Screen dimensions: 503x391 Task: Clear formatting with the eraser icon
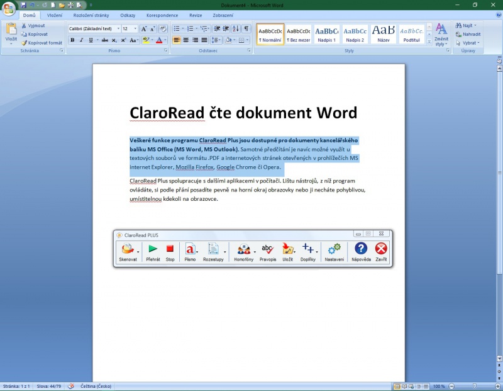click(163, 29)
